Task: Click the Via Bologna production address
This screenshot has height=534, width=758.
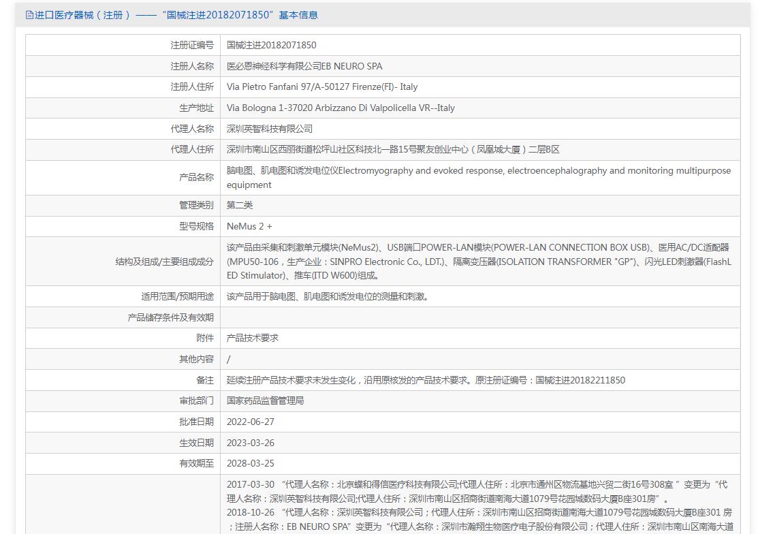Action: 341,108
